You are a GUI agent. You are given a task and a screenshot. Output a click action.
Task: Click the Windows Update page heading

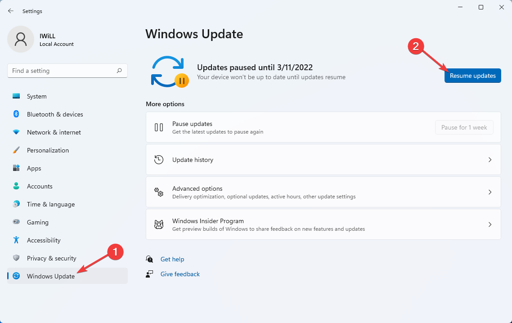pos(194,34)
